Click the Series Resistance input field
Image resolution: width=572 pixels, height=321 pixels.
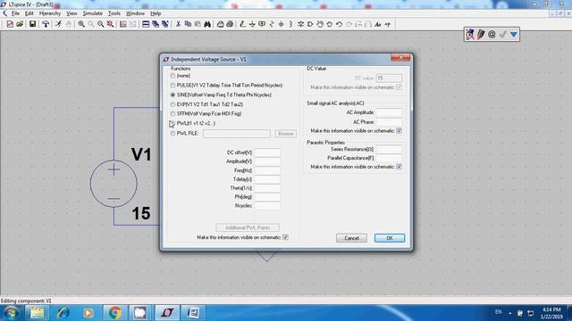coord(389,149)
